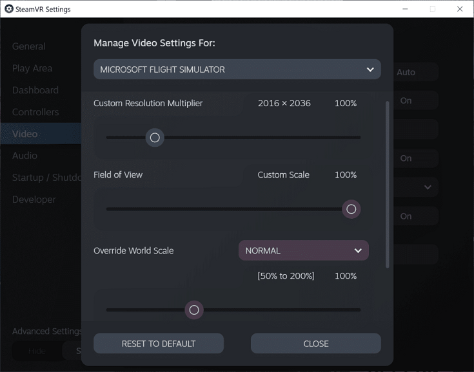The image size is (474, 372).
Task: Go to the Dashboard settings tab
Action: click(35, 90)
